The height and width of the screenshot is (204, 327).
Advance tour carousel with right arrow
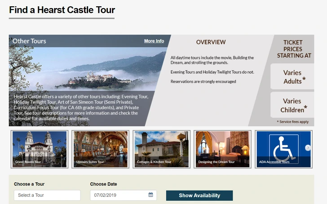[x=308, y=148]
